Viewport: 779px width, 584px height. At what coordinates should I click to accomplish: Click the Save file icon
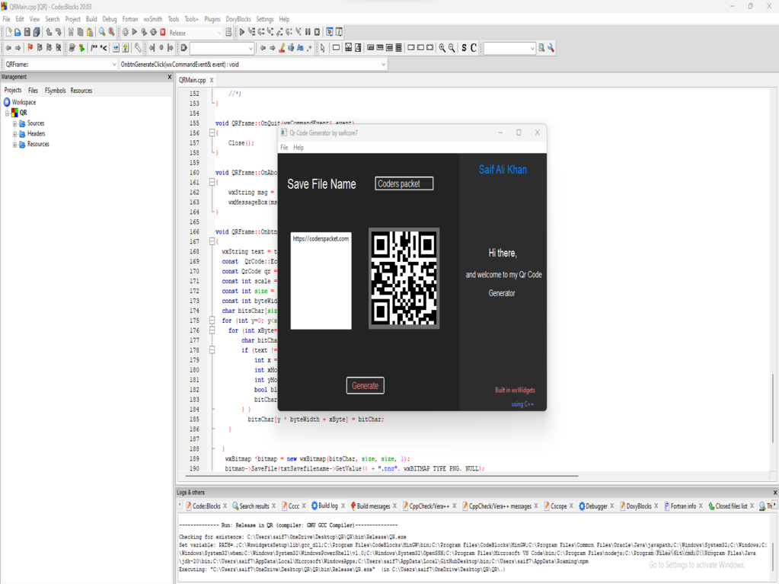[x=27, y=32]
